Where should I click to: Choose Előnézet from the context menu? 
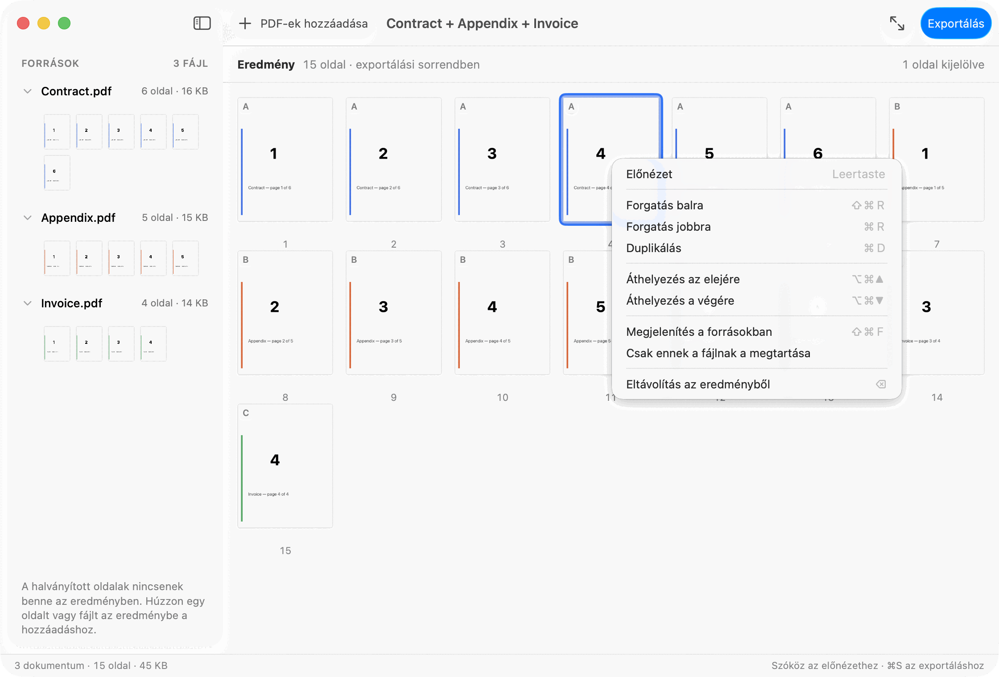pos(756,174)
